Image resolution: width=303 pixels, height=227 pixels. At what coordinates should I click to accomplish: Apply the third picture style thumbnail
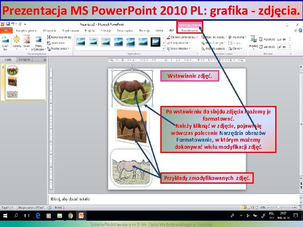106,42
